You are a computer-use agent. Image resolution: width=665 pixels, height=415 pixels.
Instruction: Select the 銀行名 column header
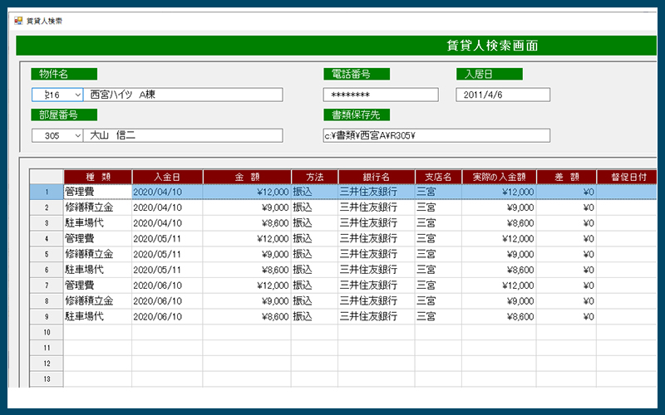376,177
